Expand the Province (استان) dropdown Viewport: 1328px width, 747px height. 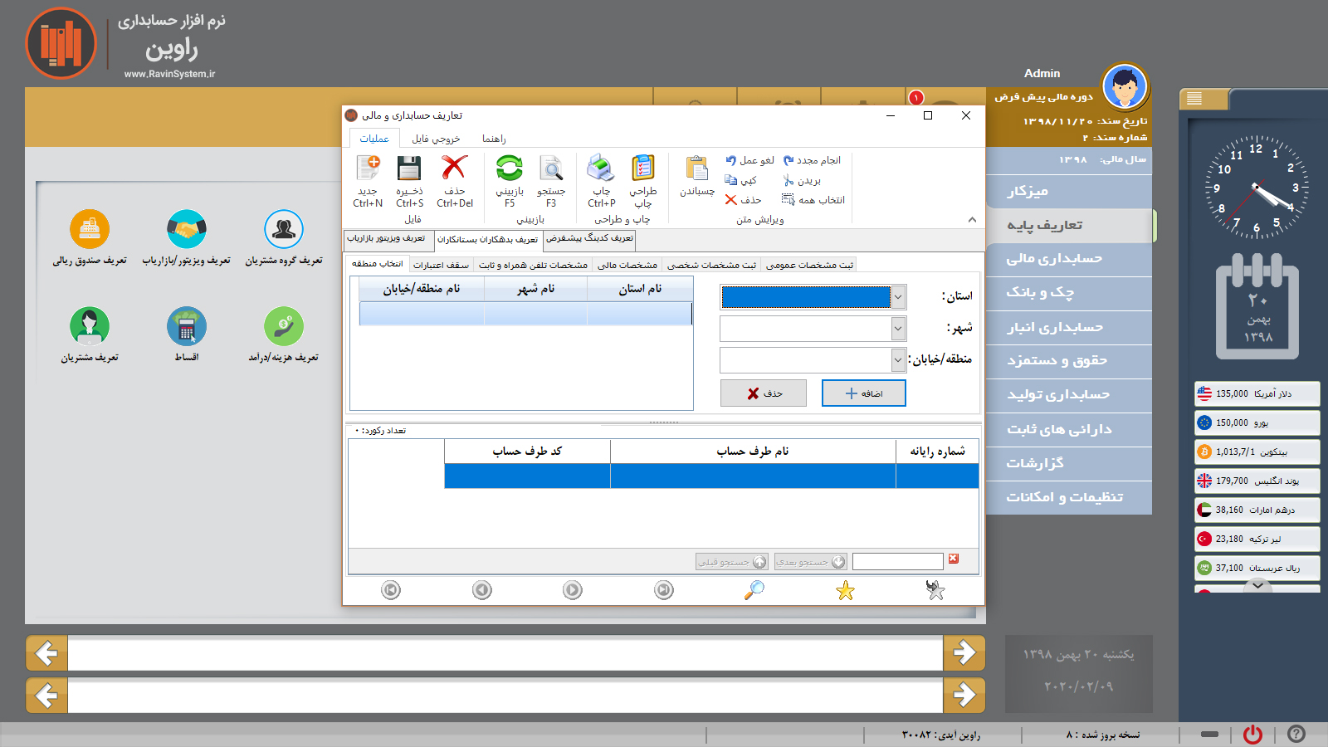point(897,297)
